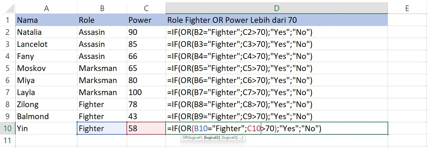
Task: Click the cell containing 'Lancelot'
Action: [46, 44]
